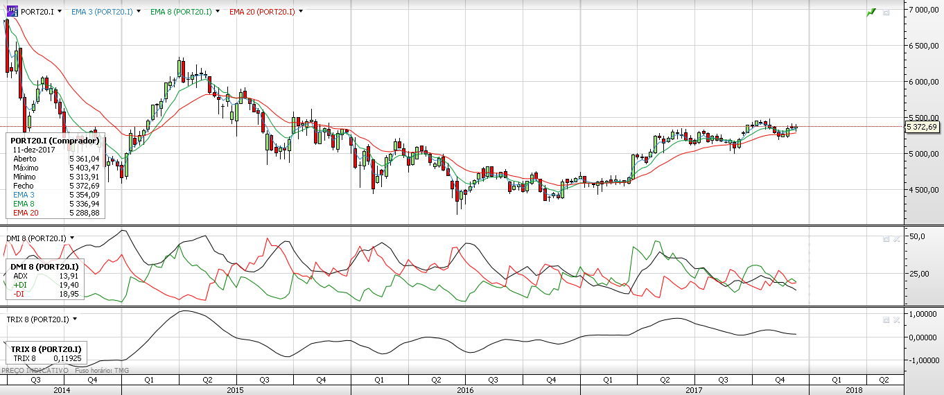Open the EMA 3 (PORT20.I) dropdown arrow
Viewport: 944px width, 395px height.
[x=139, y=12]
